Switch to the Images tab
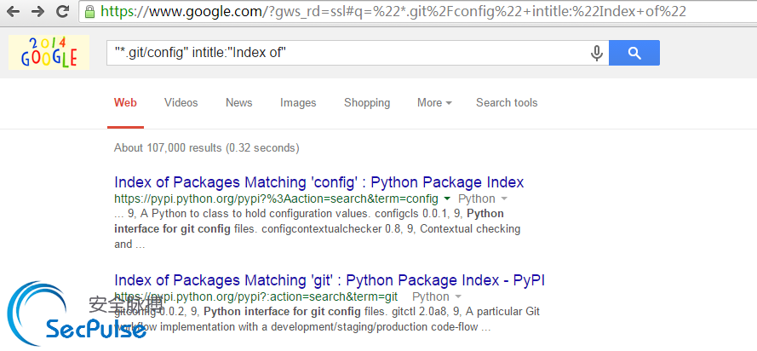 pyautogui.click(x=298, y=102)
